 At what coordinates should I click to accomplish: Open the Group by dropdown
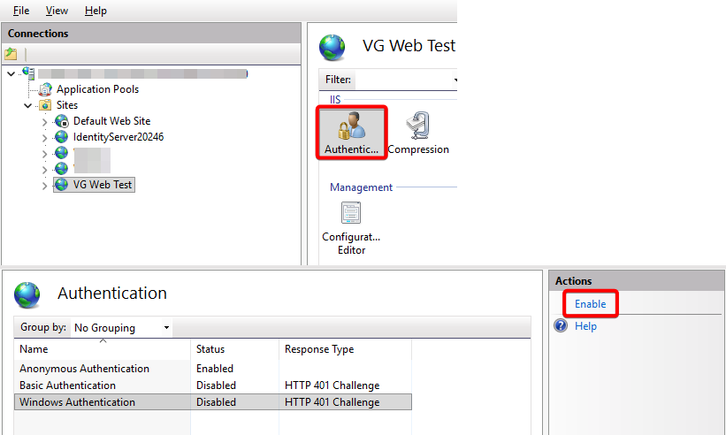(x=121, y=327)
